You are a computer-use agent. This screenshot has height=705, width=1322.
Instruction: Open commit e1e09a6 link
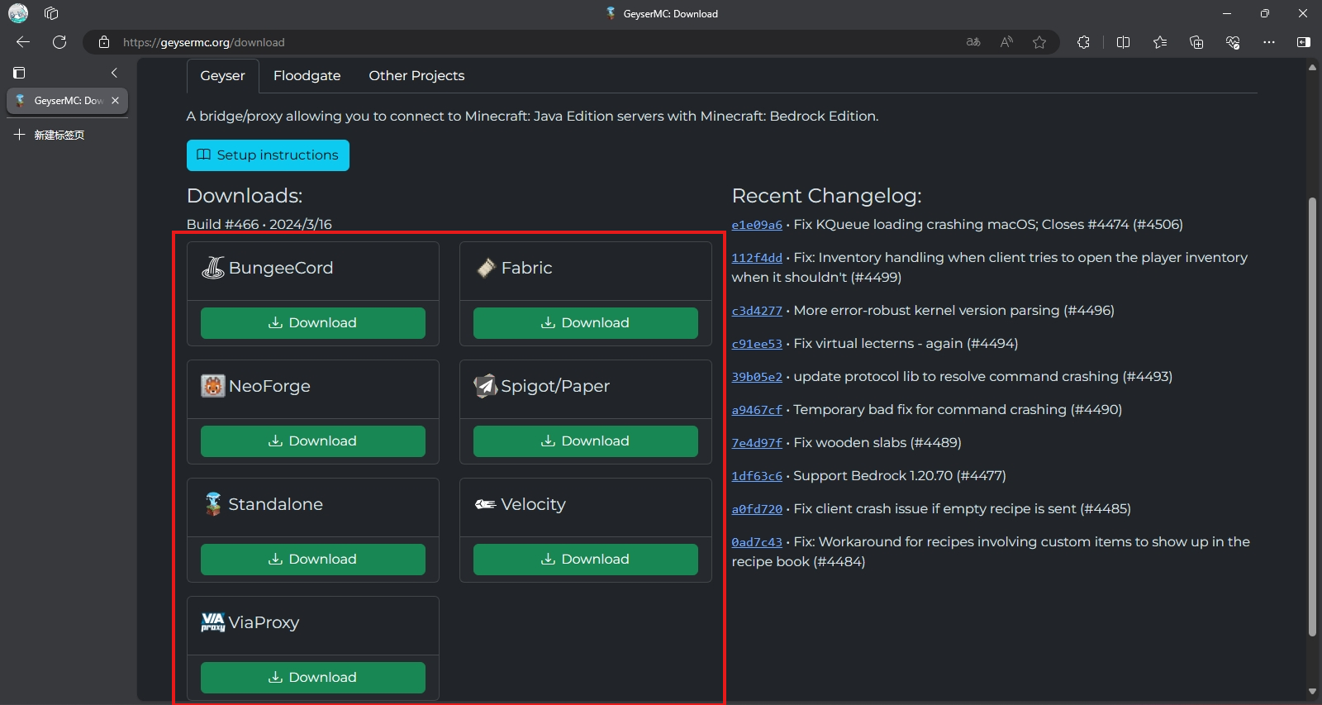[757, 225]
